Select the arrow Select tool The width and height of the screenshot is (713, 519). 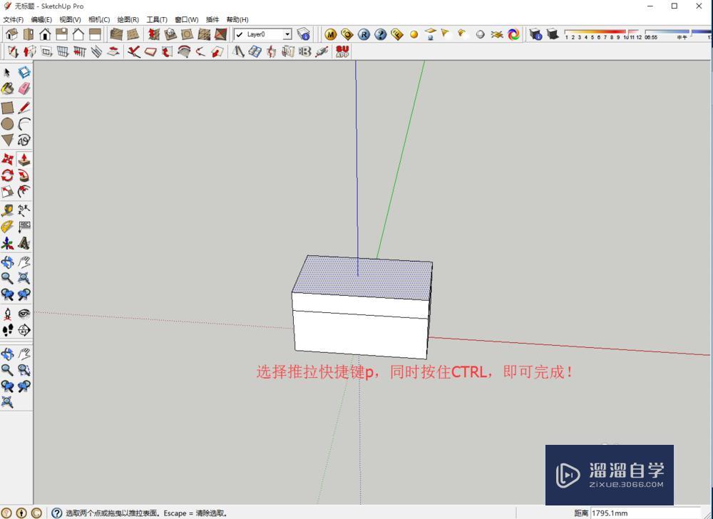(x=7, y=72)
